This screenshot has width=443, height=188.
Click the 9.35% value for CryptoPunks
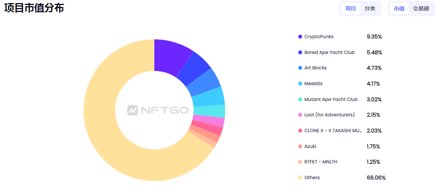[x=374, y=37]
